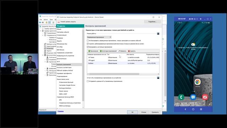Open the View menu in Security Center

51,20
